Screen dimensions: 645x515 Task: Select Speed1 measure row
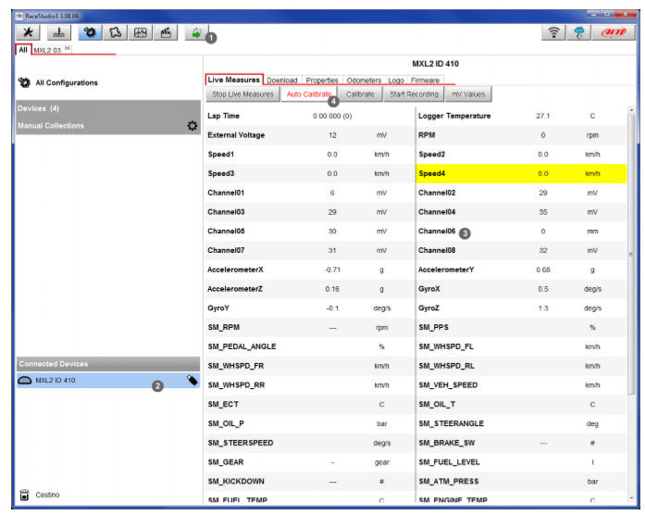310,155
